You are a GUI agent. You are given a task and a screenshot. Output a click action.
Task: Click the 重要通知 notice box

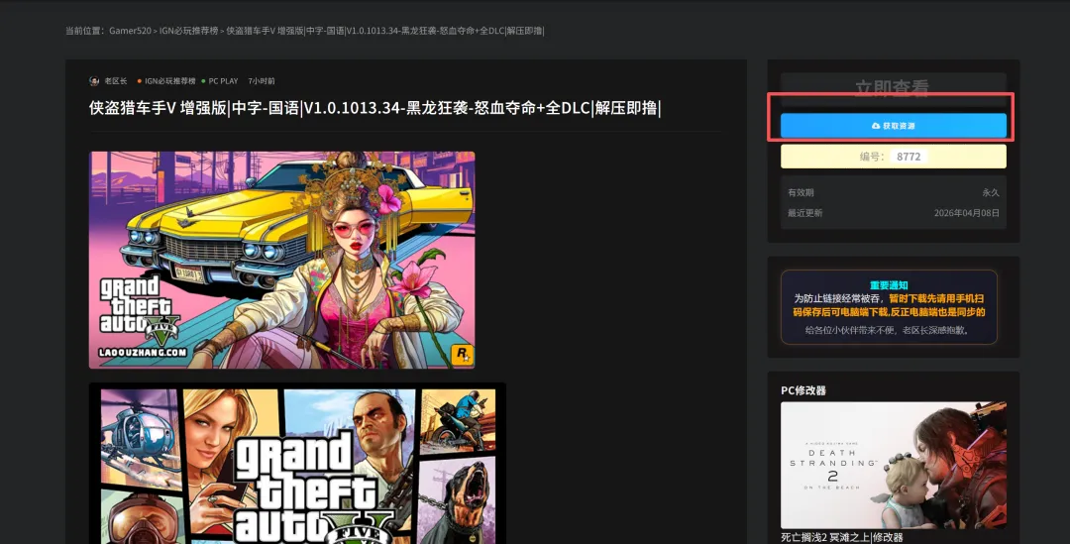point(889,307)
